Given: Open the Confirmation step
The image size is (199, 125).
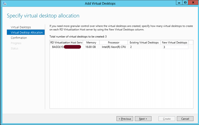Looking at the screenshot, I should point(19,38).
